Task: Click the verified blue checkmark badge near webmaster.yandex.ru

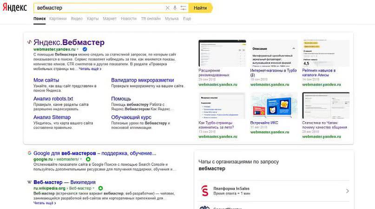Action: click(x=85, y=49)
